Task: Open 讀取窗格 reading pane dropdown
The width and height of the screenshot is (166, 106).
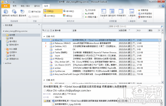Action: [112, 14]
